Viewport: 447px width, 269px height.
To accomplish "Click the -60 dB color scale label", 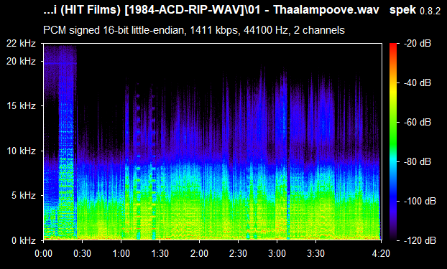I will point(418,123).
